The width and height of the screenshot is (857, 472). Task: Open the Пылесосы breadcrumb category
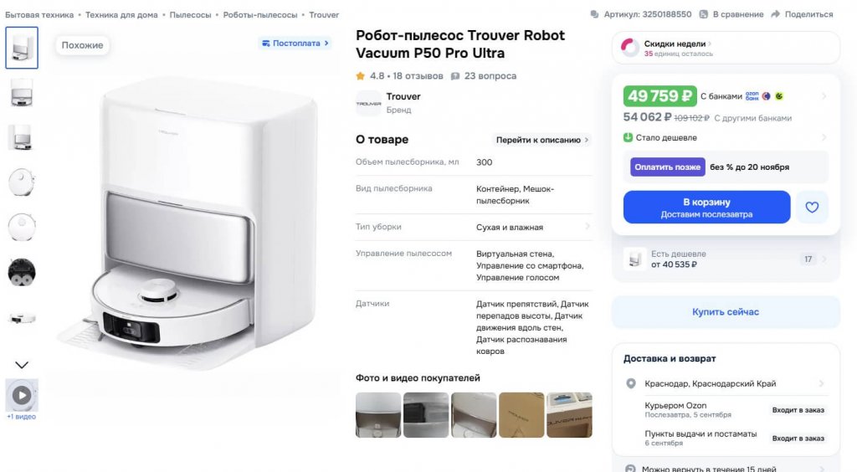190,15
